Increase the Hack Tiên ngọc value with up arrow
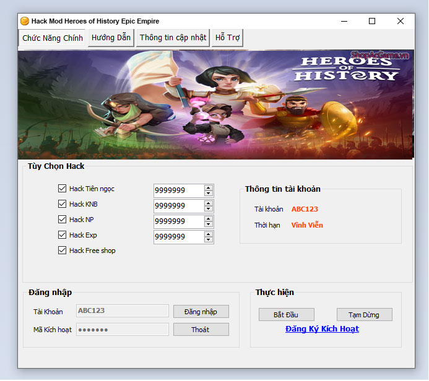 pos(209,188)
